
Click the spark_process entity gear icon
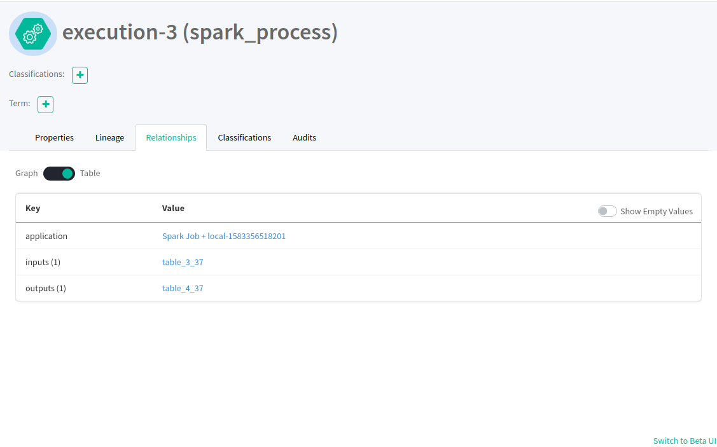coord(33,33)
